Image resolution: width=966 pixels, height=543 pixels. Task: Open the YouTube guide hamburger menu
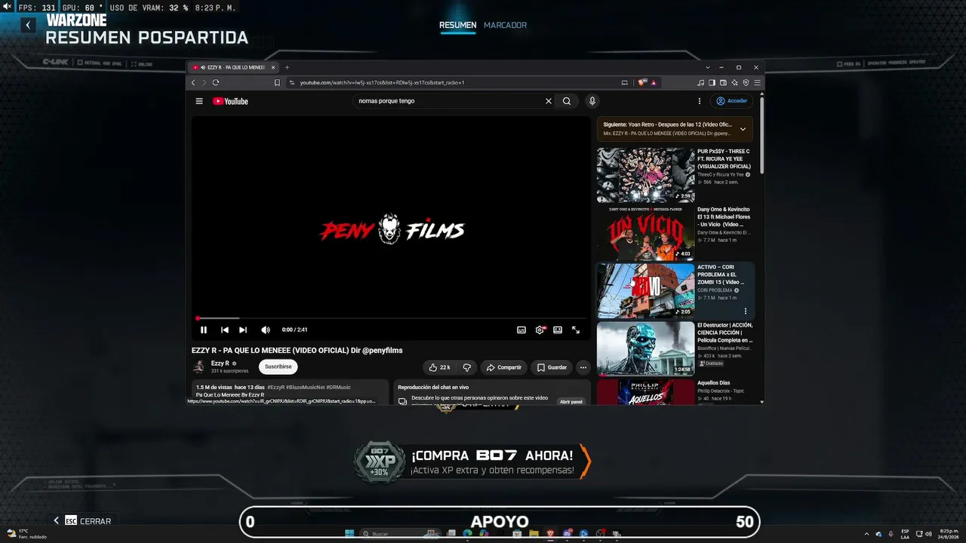199,101
